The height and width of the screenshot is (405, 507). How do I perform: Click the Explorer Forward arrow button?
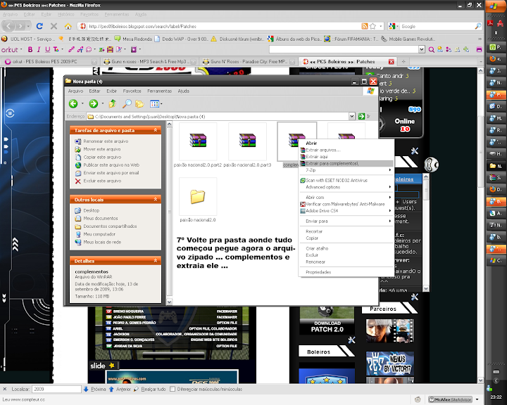(x=93, y=103)
